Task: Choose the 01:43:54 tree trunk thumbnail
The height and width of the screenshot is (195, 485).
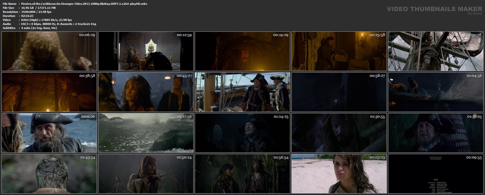Action: click(x=49, y=174)
